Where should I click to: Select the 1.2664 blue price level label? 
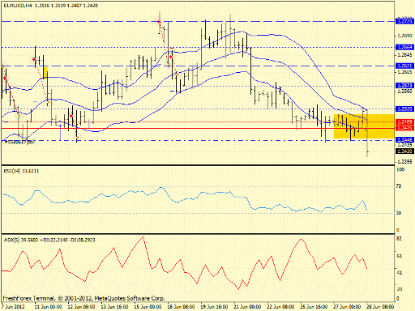(x=404, y=47)
